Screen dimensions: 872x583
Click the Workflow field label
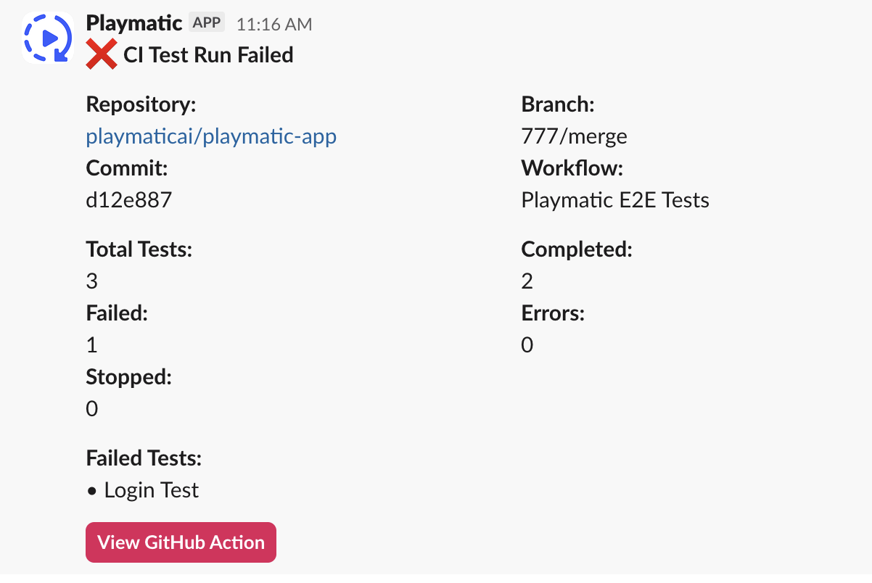coord(572,168)
